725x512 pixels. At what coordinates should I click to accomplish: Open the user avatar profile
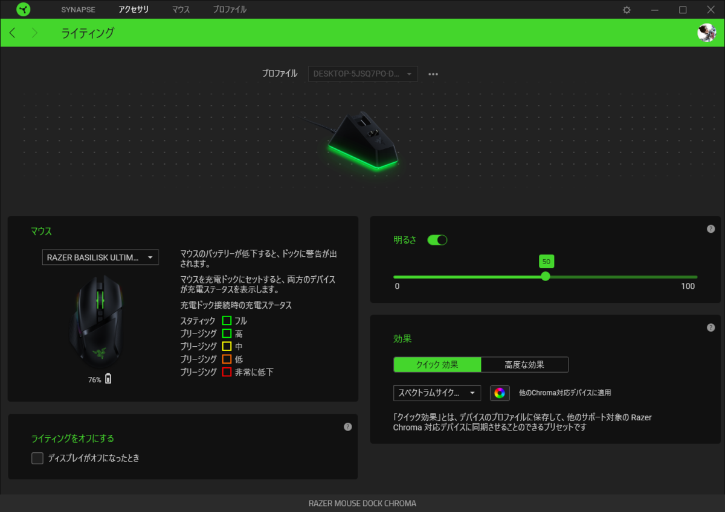(706, 33)
